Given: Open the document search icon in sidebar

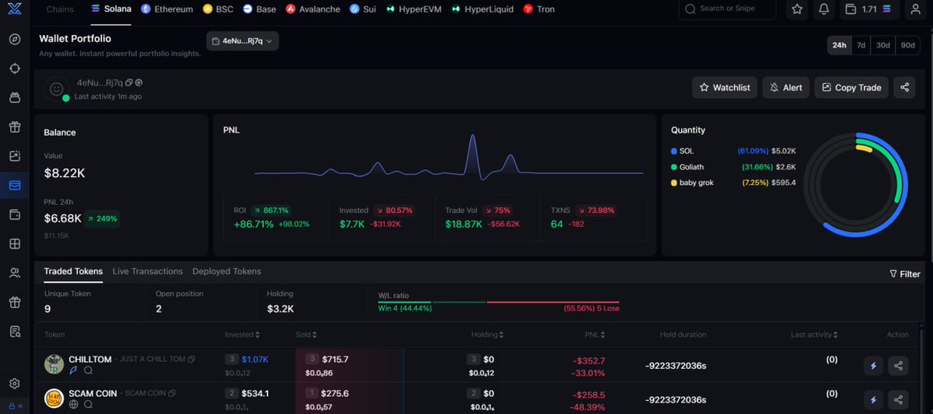Looking at the screenshot, I should pos(15,332).
